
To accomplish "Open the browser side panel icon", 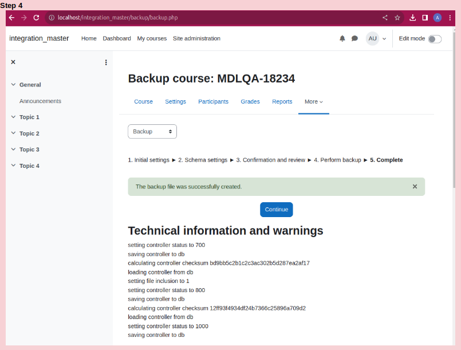I will [425, 18].
